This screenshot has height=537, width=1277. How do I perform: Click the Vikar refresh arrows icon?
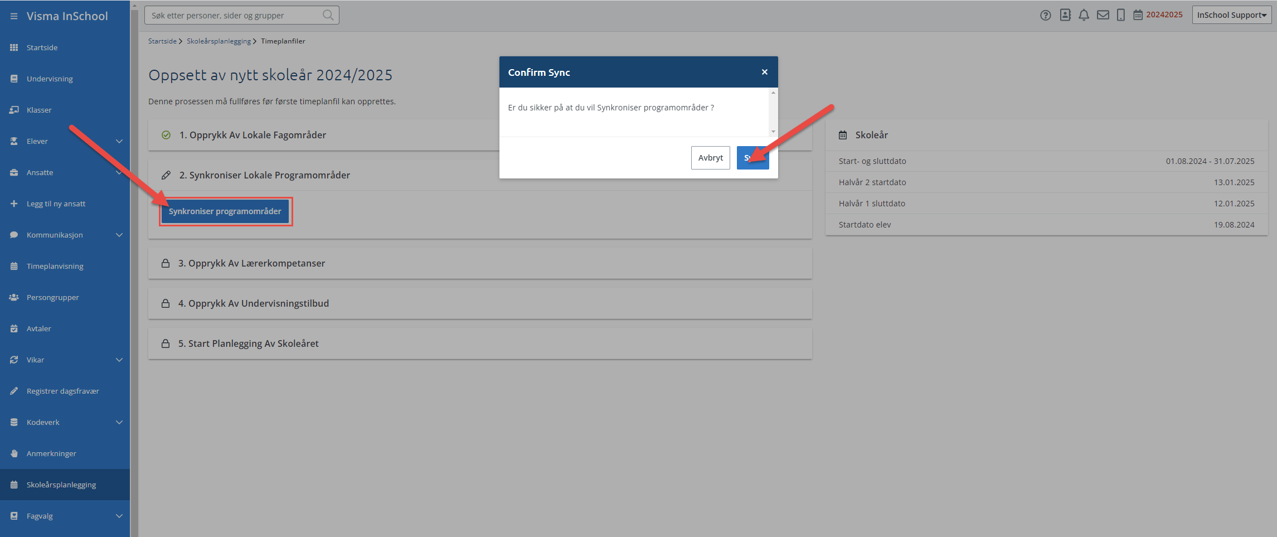pyautogui.click(x=14, y=360)
